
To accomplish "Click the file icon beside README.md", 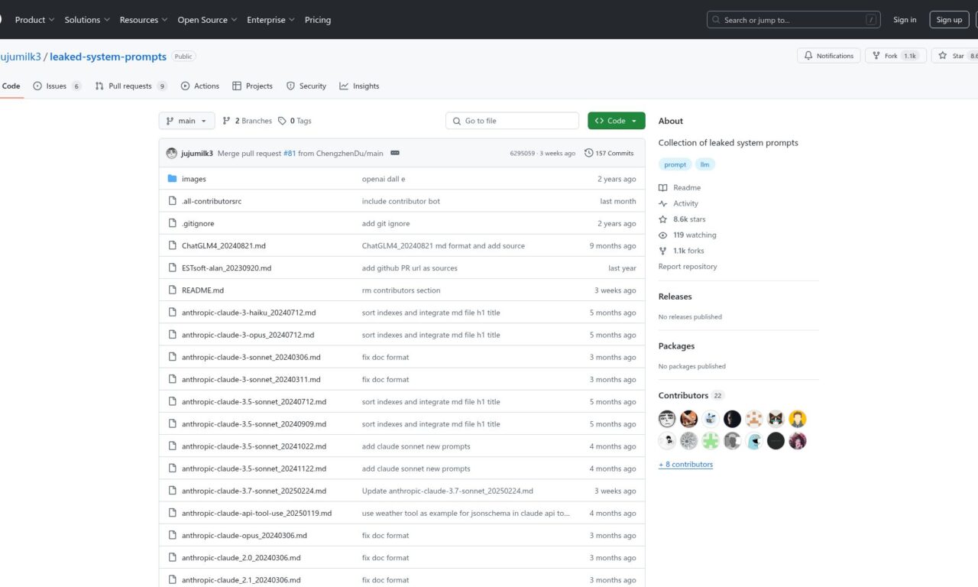I will coord(172,290).
